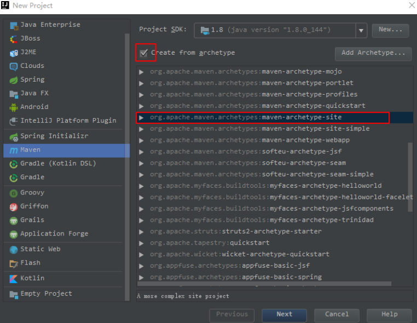This screenshot has width=417, height=323.
Task: Click the archetype list horizontal scrollbar
Action: click(x=264, y=284)
